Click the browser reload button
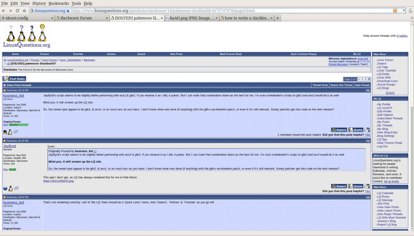The image size is (414, 236). click(17, 11)
